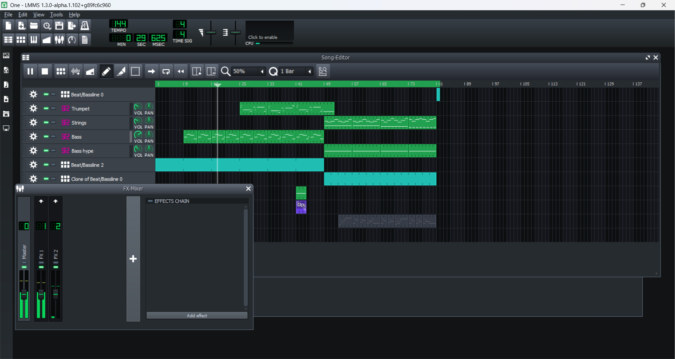Add an automation track in Song-Editor
This screenshot has width=675, height=359.
[90, 71]
